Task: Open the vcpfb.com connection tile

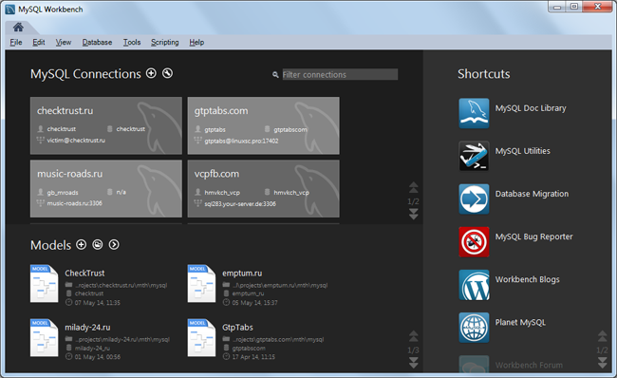Action: tap(264, 189)
